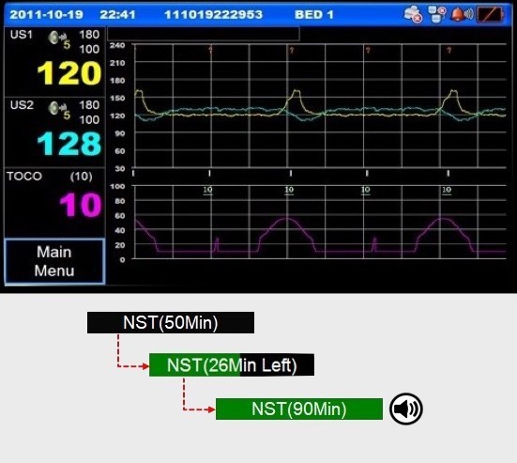Select the yellow US1 heart rate 120
The height and width of the screenshot is (463, 517).
[69, 73]
